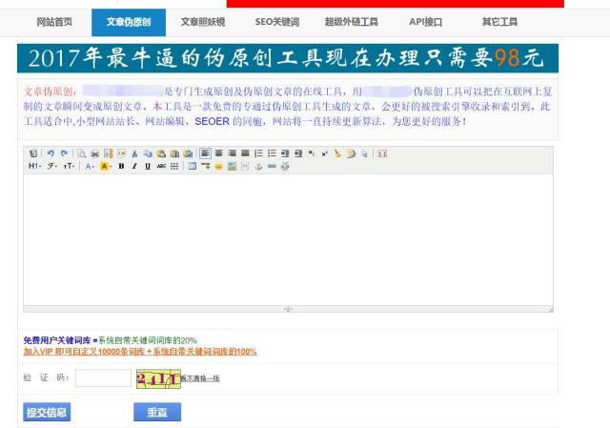Insert a horizontal rule
This screenshot has height=428, width=610.
[206, 166]
